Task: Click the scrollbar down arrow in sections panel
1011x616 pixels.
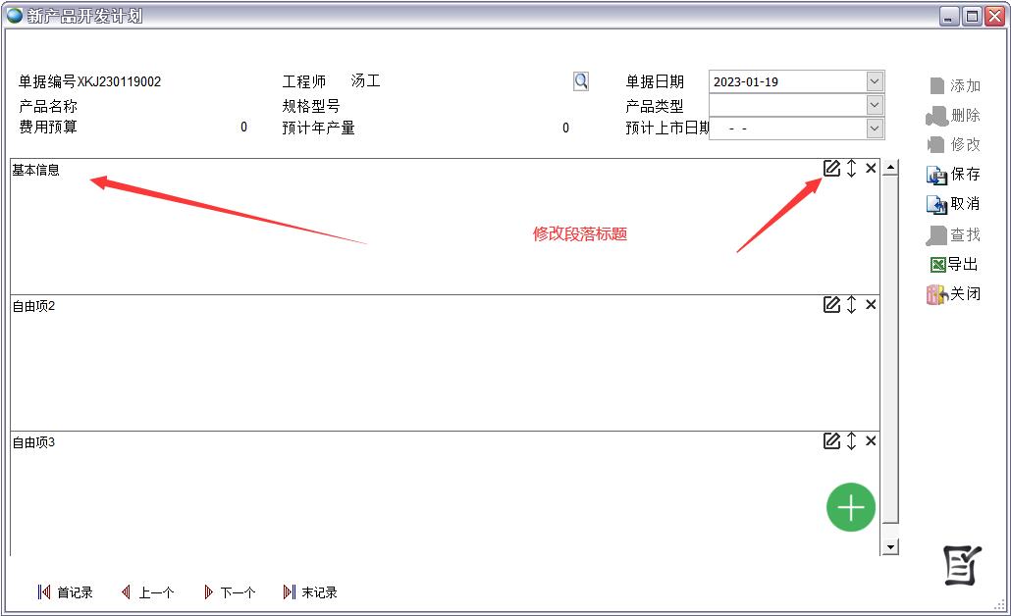Action: point(890,547)
